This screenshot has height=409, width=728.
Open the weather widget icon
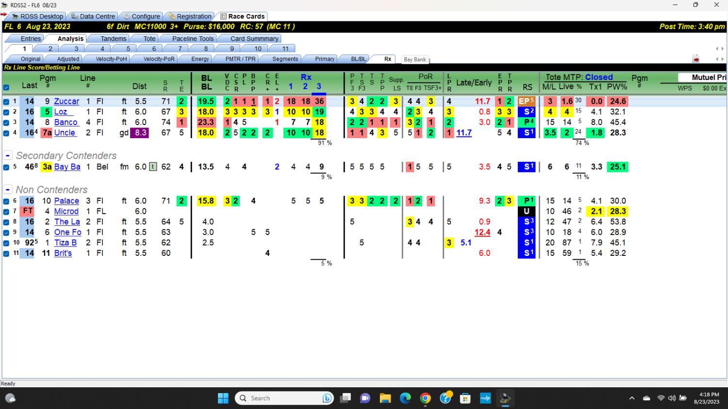(x=10, y=398)
